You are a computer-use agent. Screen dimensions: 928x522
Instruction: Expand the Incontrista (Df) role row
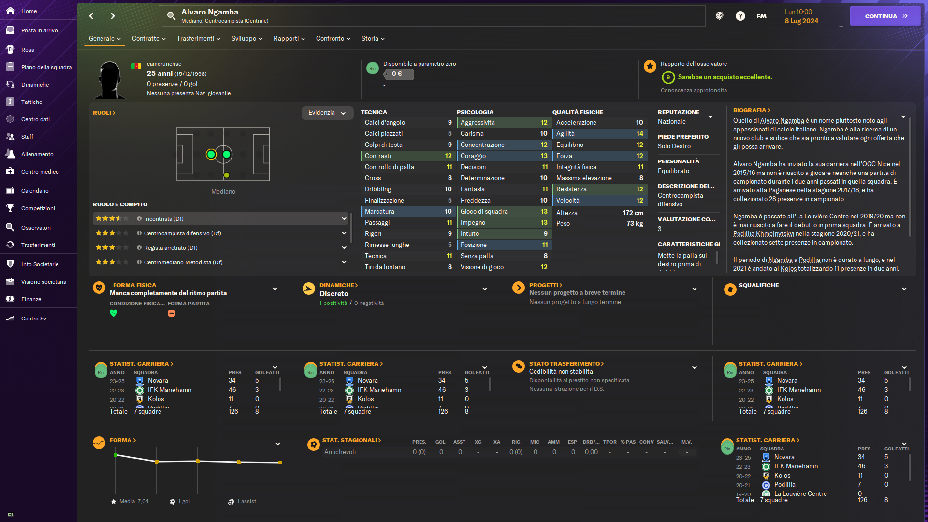pyautogui.click(x=344, y=219)
